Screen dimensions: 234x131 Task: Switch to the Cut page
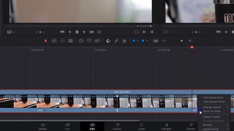tap(67, 127)
